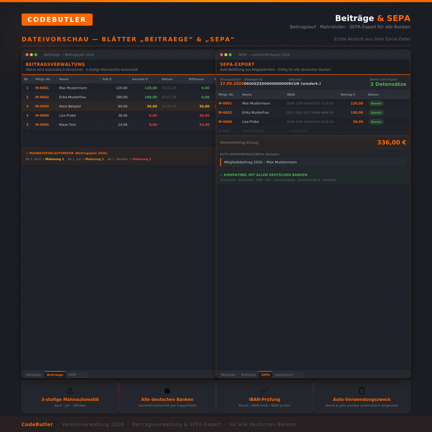This screenshot has height=432, width=432.
Task: Click the Bereit badge for Max Mustermann
Action: click(376, 103)
